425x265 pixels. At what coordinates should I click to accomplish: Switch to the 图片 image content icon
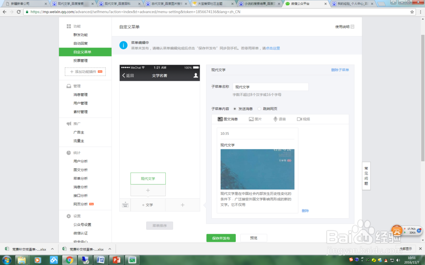(251, 119)
